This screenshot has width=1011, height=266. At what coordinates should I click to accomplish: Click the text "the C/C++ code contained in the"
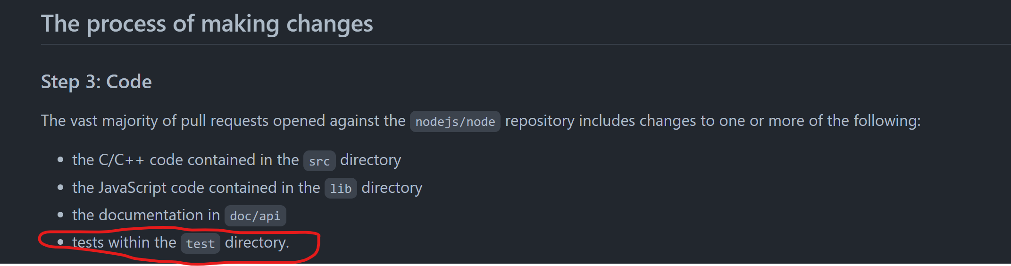click(185, 160)
